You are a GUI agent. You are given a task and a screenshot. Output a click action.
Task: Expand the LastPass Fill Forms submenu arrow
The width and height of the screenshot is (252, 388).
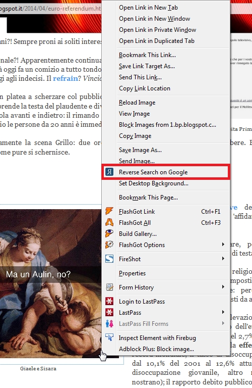click(x=223, y=323)
